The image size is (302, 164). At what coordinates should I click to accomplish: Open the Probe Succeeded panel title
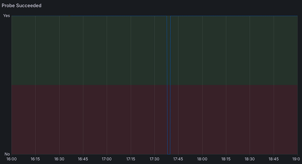(21, 6)
